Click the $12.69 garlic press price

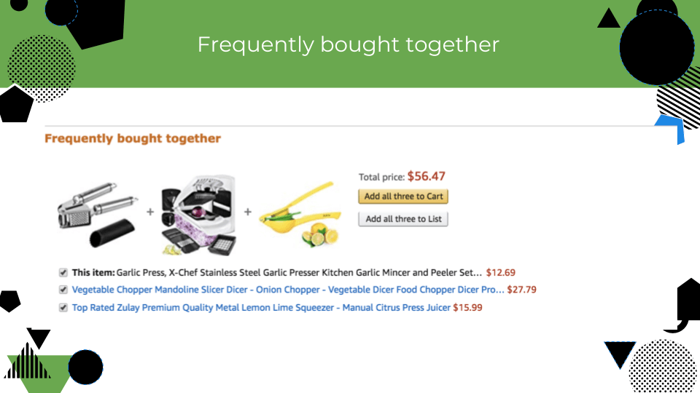point(500,272)
